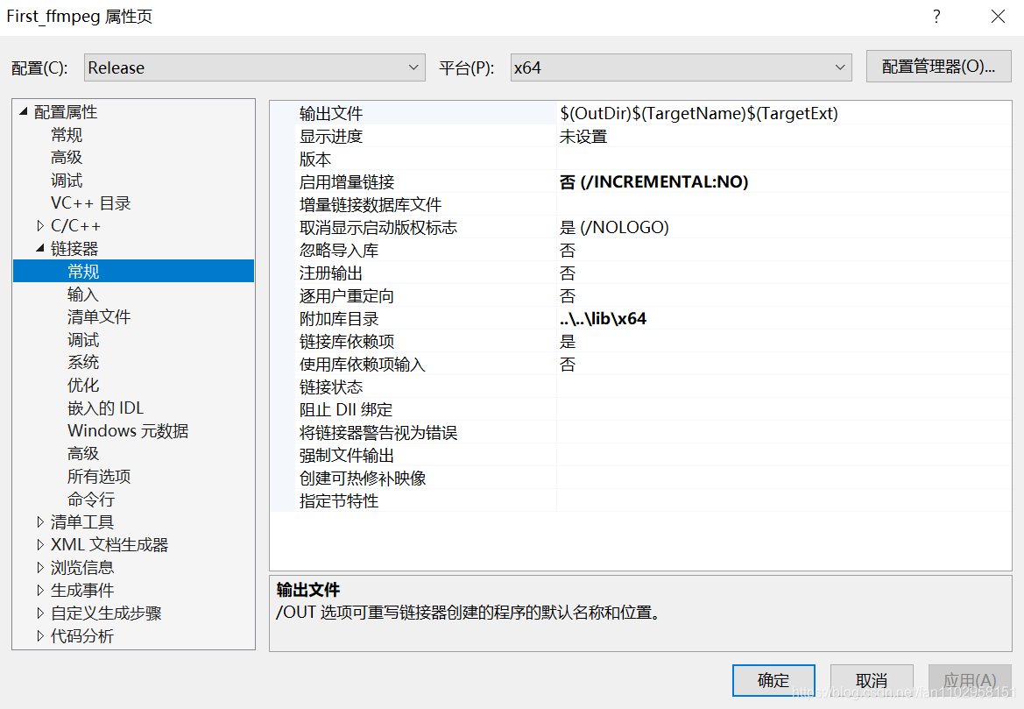This screenshot has height=709, width=1024.
Task: Click the 附加库目录 value field
Action: [657, 318]
